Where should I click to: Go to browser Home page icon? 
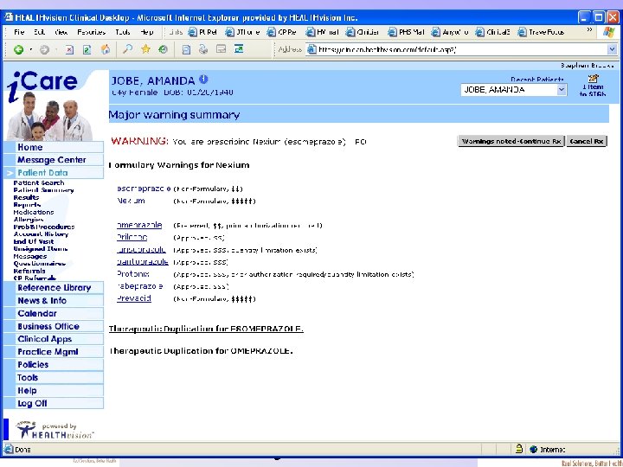[106, 49]
